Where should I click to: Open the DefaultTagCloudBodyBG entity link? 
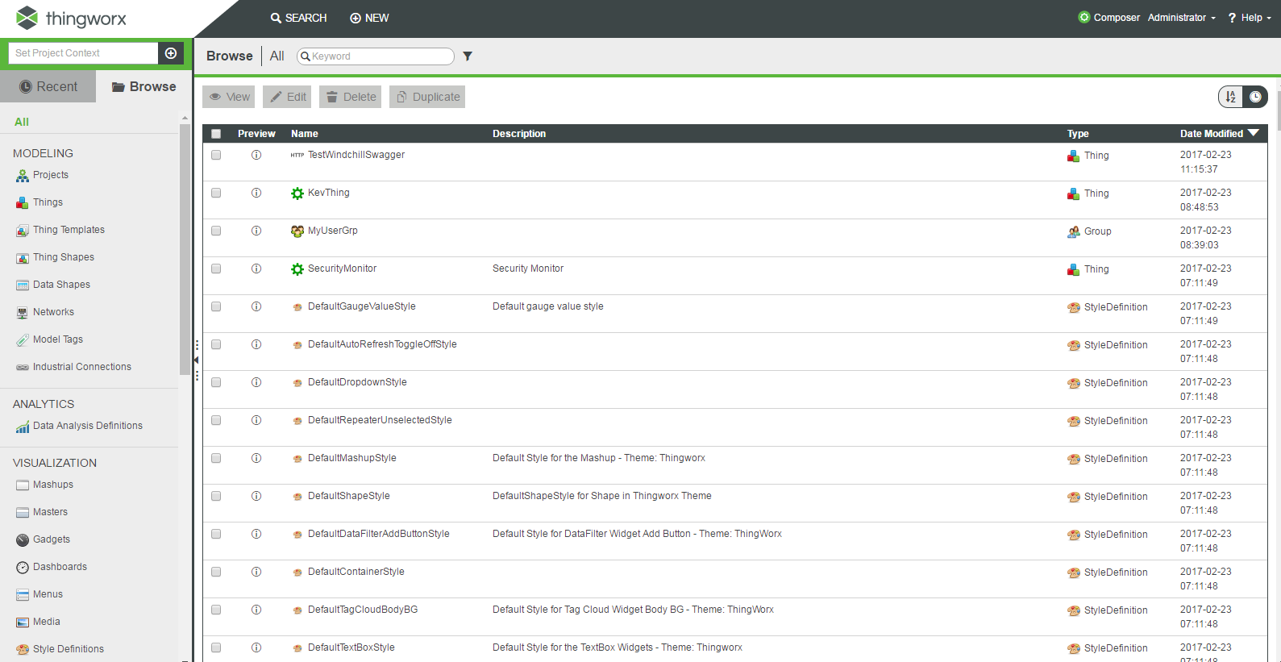click(363, 610)
